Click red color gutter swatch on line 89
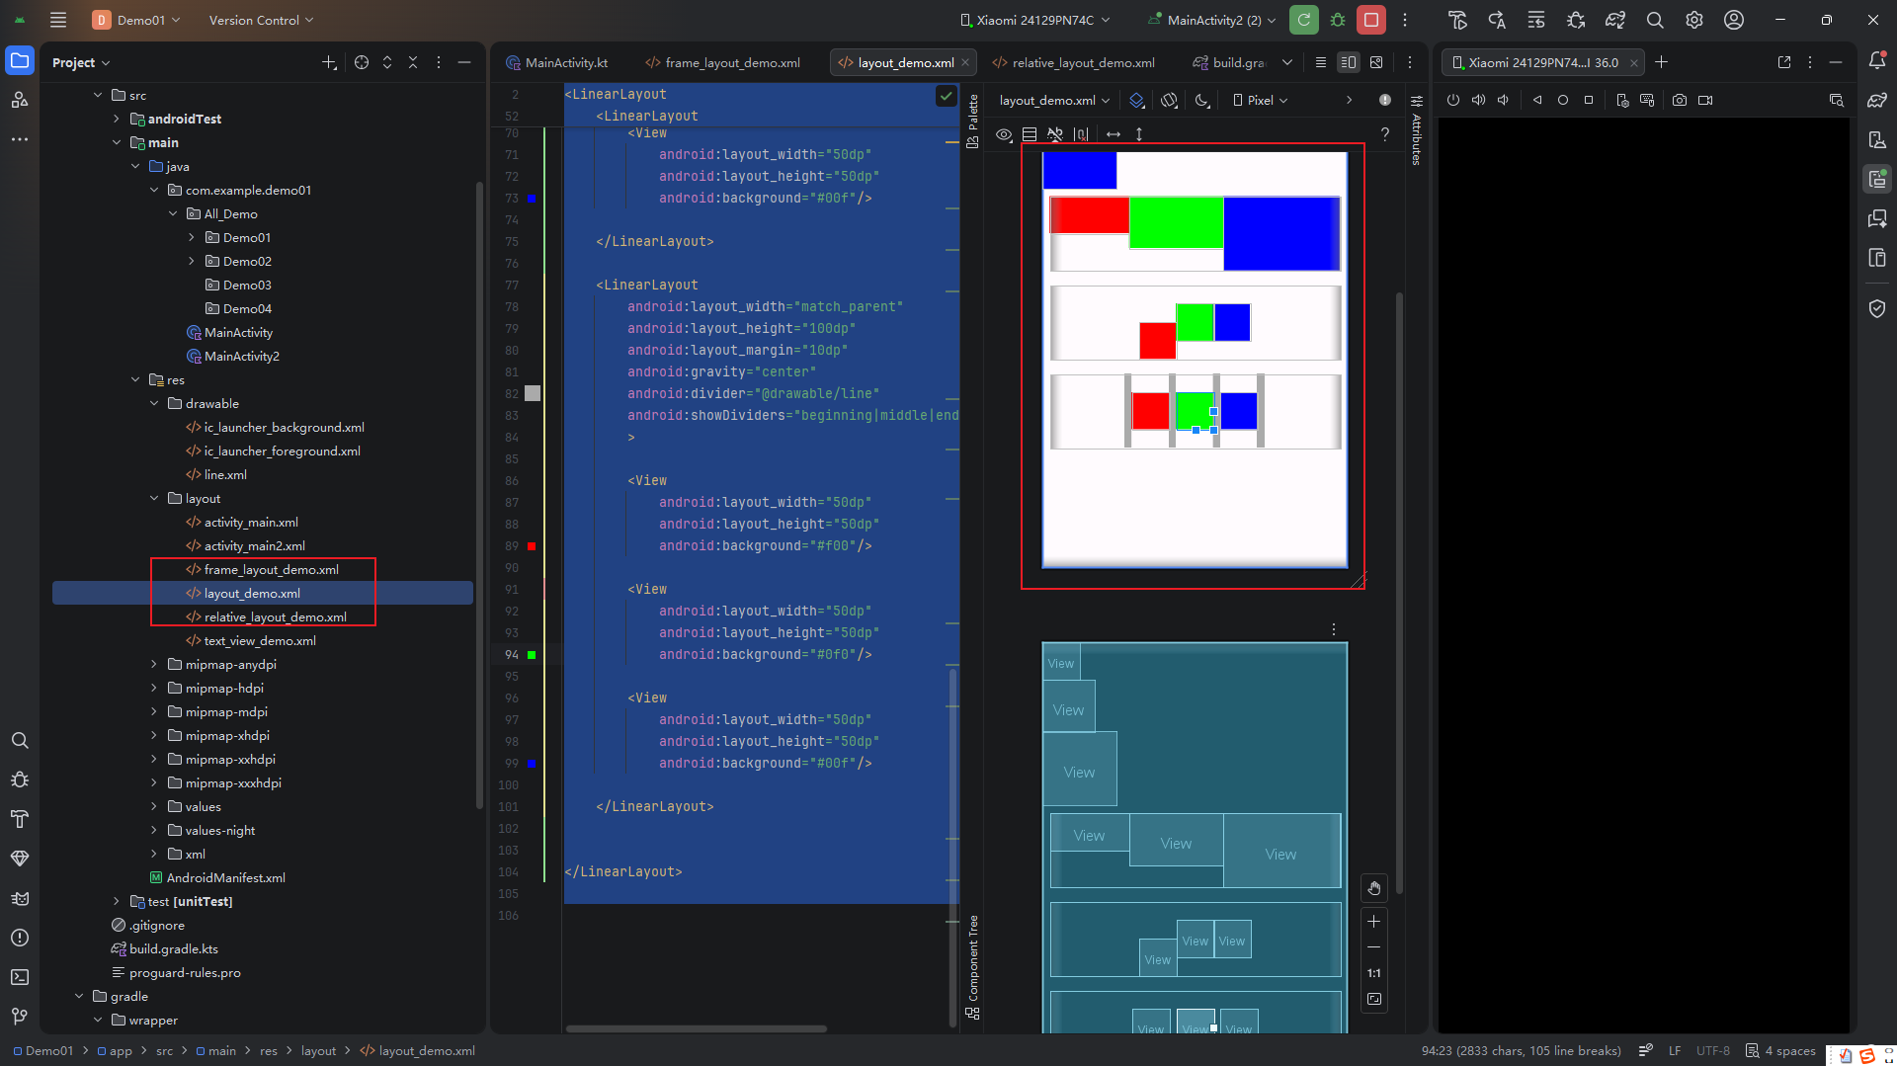 (532, 546)
